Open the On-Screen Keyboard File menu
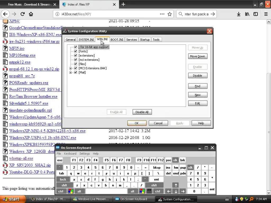 coord(59,154)
